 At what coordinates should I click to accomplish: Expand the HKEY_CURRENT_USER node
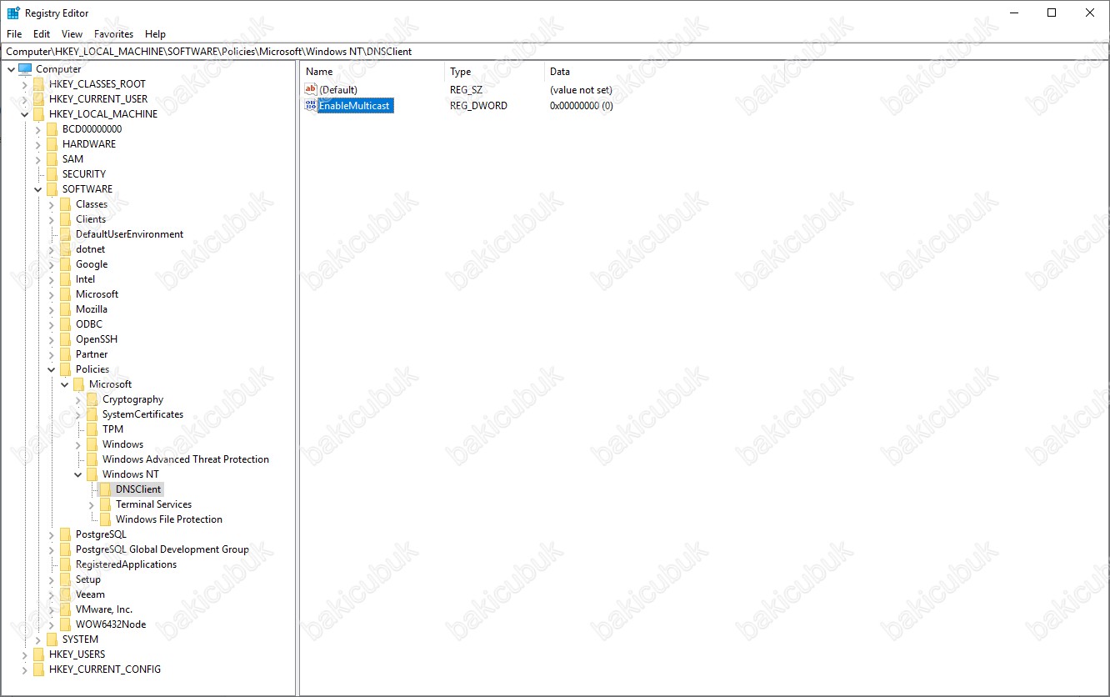pos(25,99)
